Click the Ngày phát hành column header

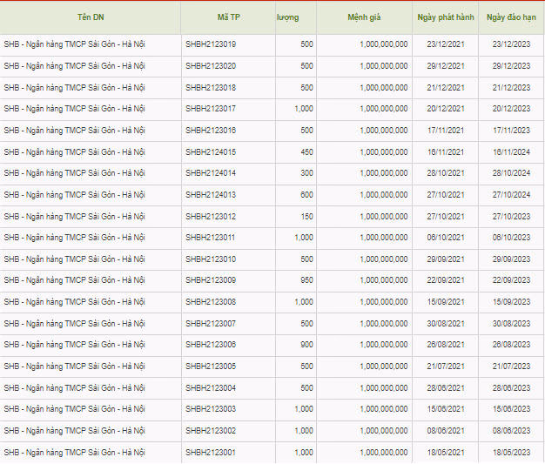pyautogui.click(x=445, y=17)
